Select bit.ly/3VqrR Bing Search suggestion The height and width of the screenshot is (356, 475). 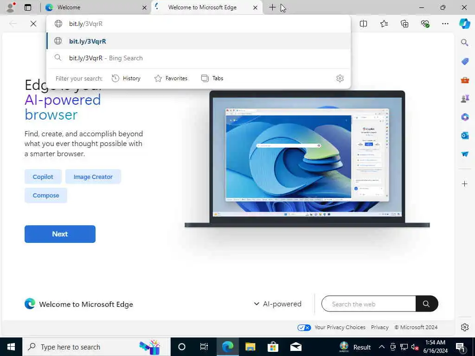point(199,58)
